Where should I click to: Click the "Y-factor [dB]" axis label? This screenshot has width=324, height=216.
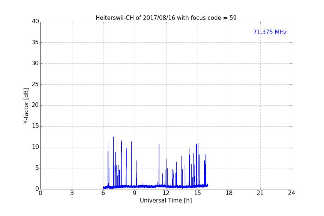[x=26, y=106]
